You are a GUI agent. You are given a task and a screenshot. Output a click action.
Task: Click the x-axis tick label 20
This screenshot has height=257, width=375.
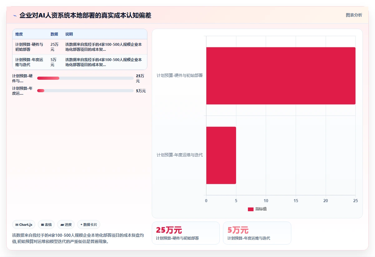[326, 201]
